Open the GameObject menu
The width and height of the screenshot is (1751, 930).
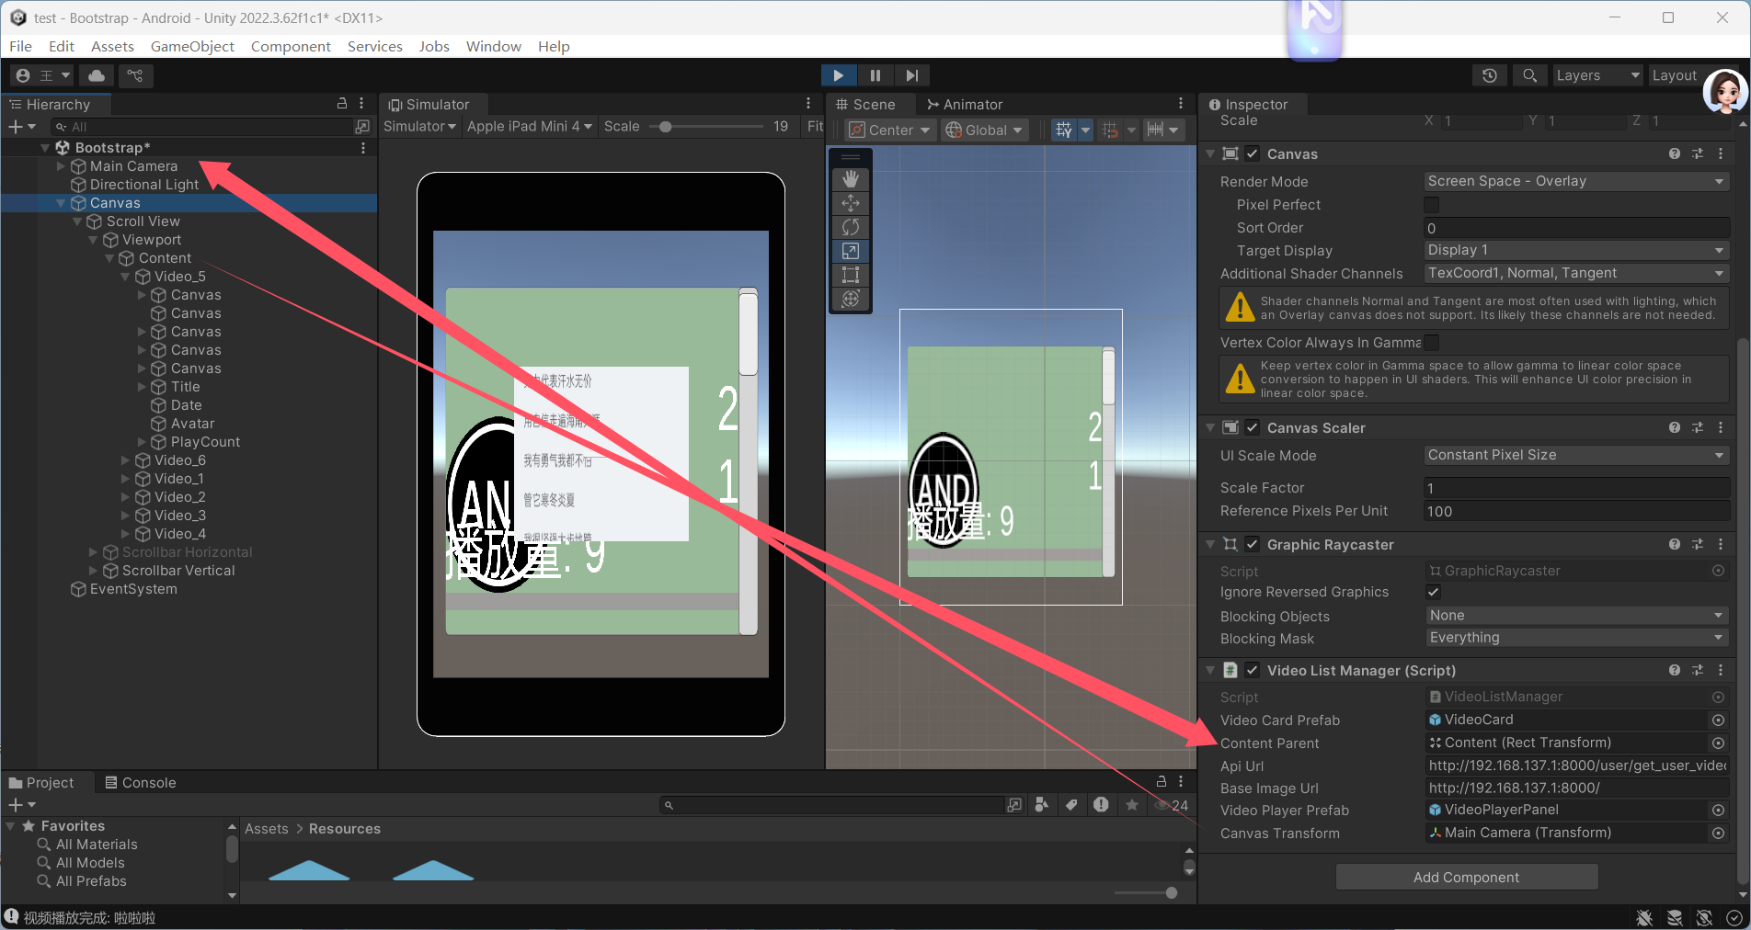[192, 46]
